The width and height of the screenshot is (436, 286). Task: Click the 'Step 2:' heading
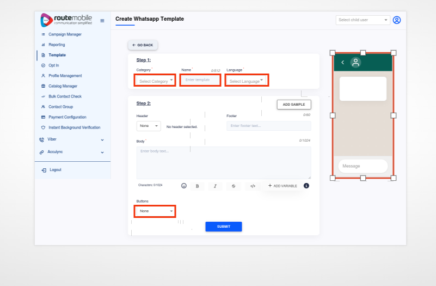click(x=144, y=104)
